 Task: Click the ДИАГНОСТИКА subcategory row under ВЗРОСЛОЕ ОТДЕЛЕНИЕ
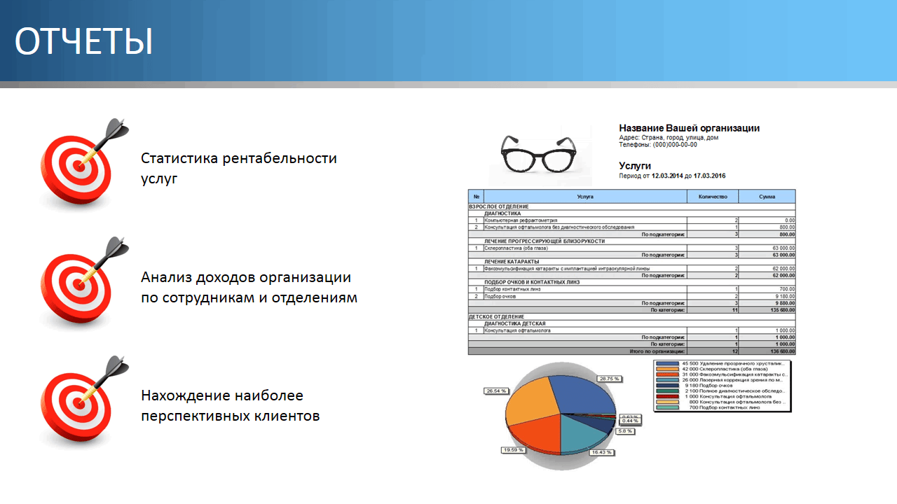tap(632, 213)
